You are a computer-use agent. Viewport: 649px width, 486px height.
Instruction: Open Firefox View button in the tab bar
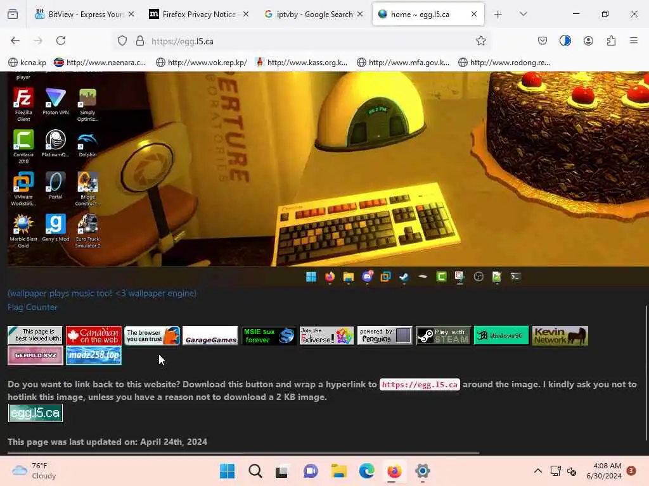13,15
